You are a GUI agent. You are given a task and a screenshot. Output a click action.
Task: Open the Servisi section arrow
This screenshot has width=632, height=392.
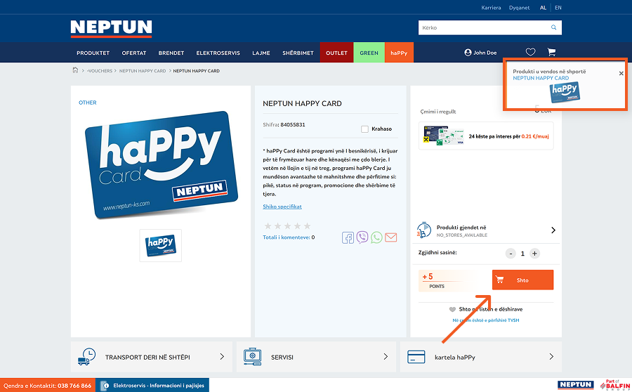[386, 357]
